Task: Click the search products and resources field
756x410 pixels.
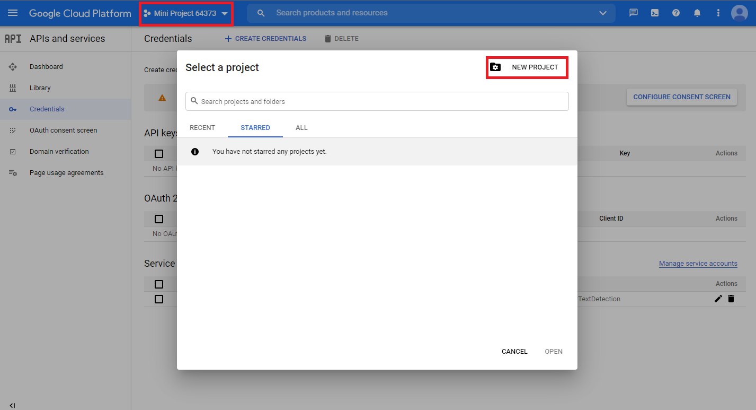Action: (431, 13)
